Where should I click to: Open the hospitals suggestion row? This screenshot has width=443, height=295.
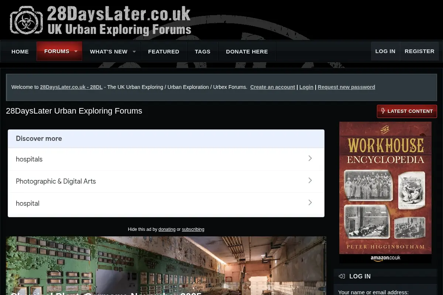tap(166, 159)
